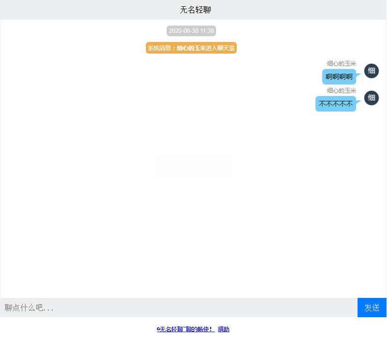The image size is (387, 337).
Task: Open profile via first 细 avatar circle
Action: point(371,71)
